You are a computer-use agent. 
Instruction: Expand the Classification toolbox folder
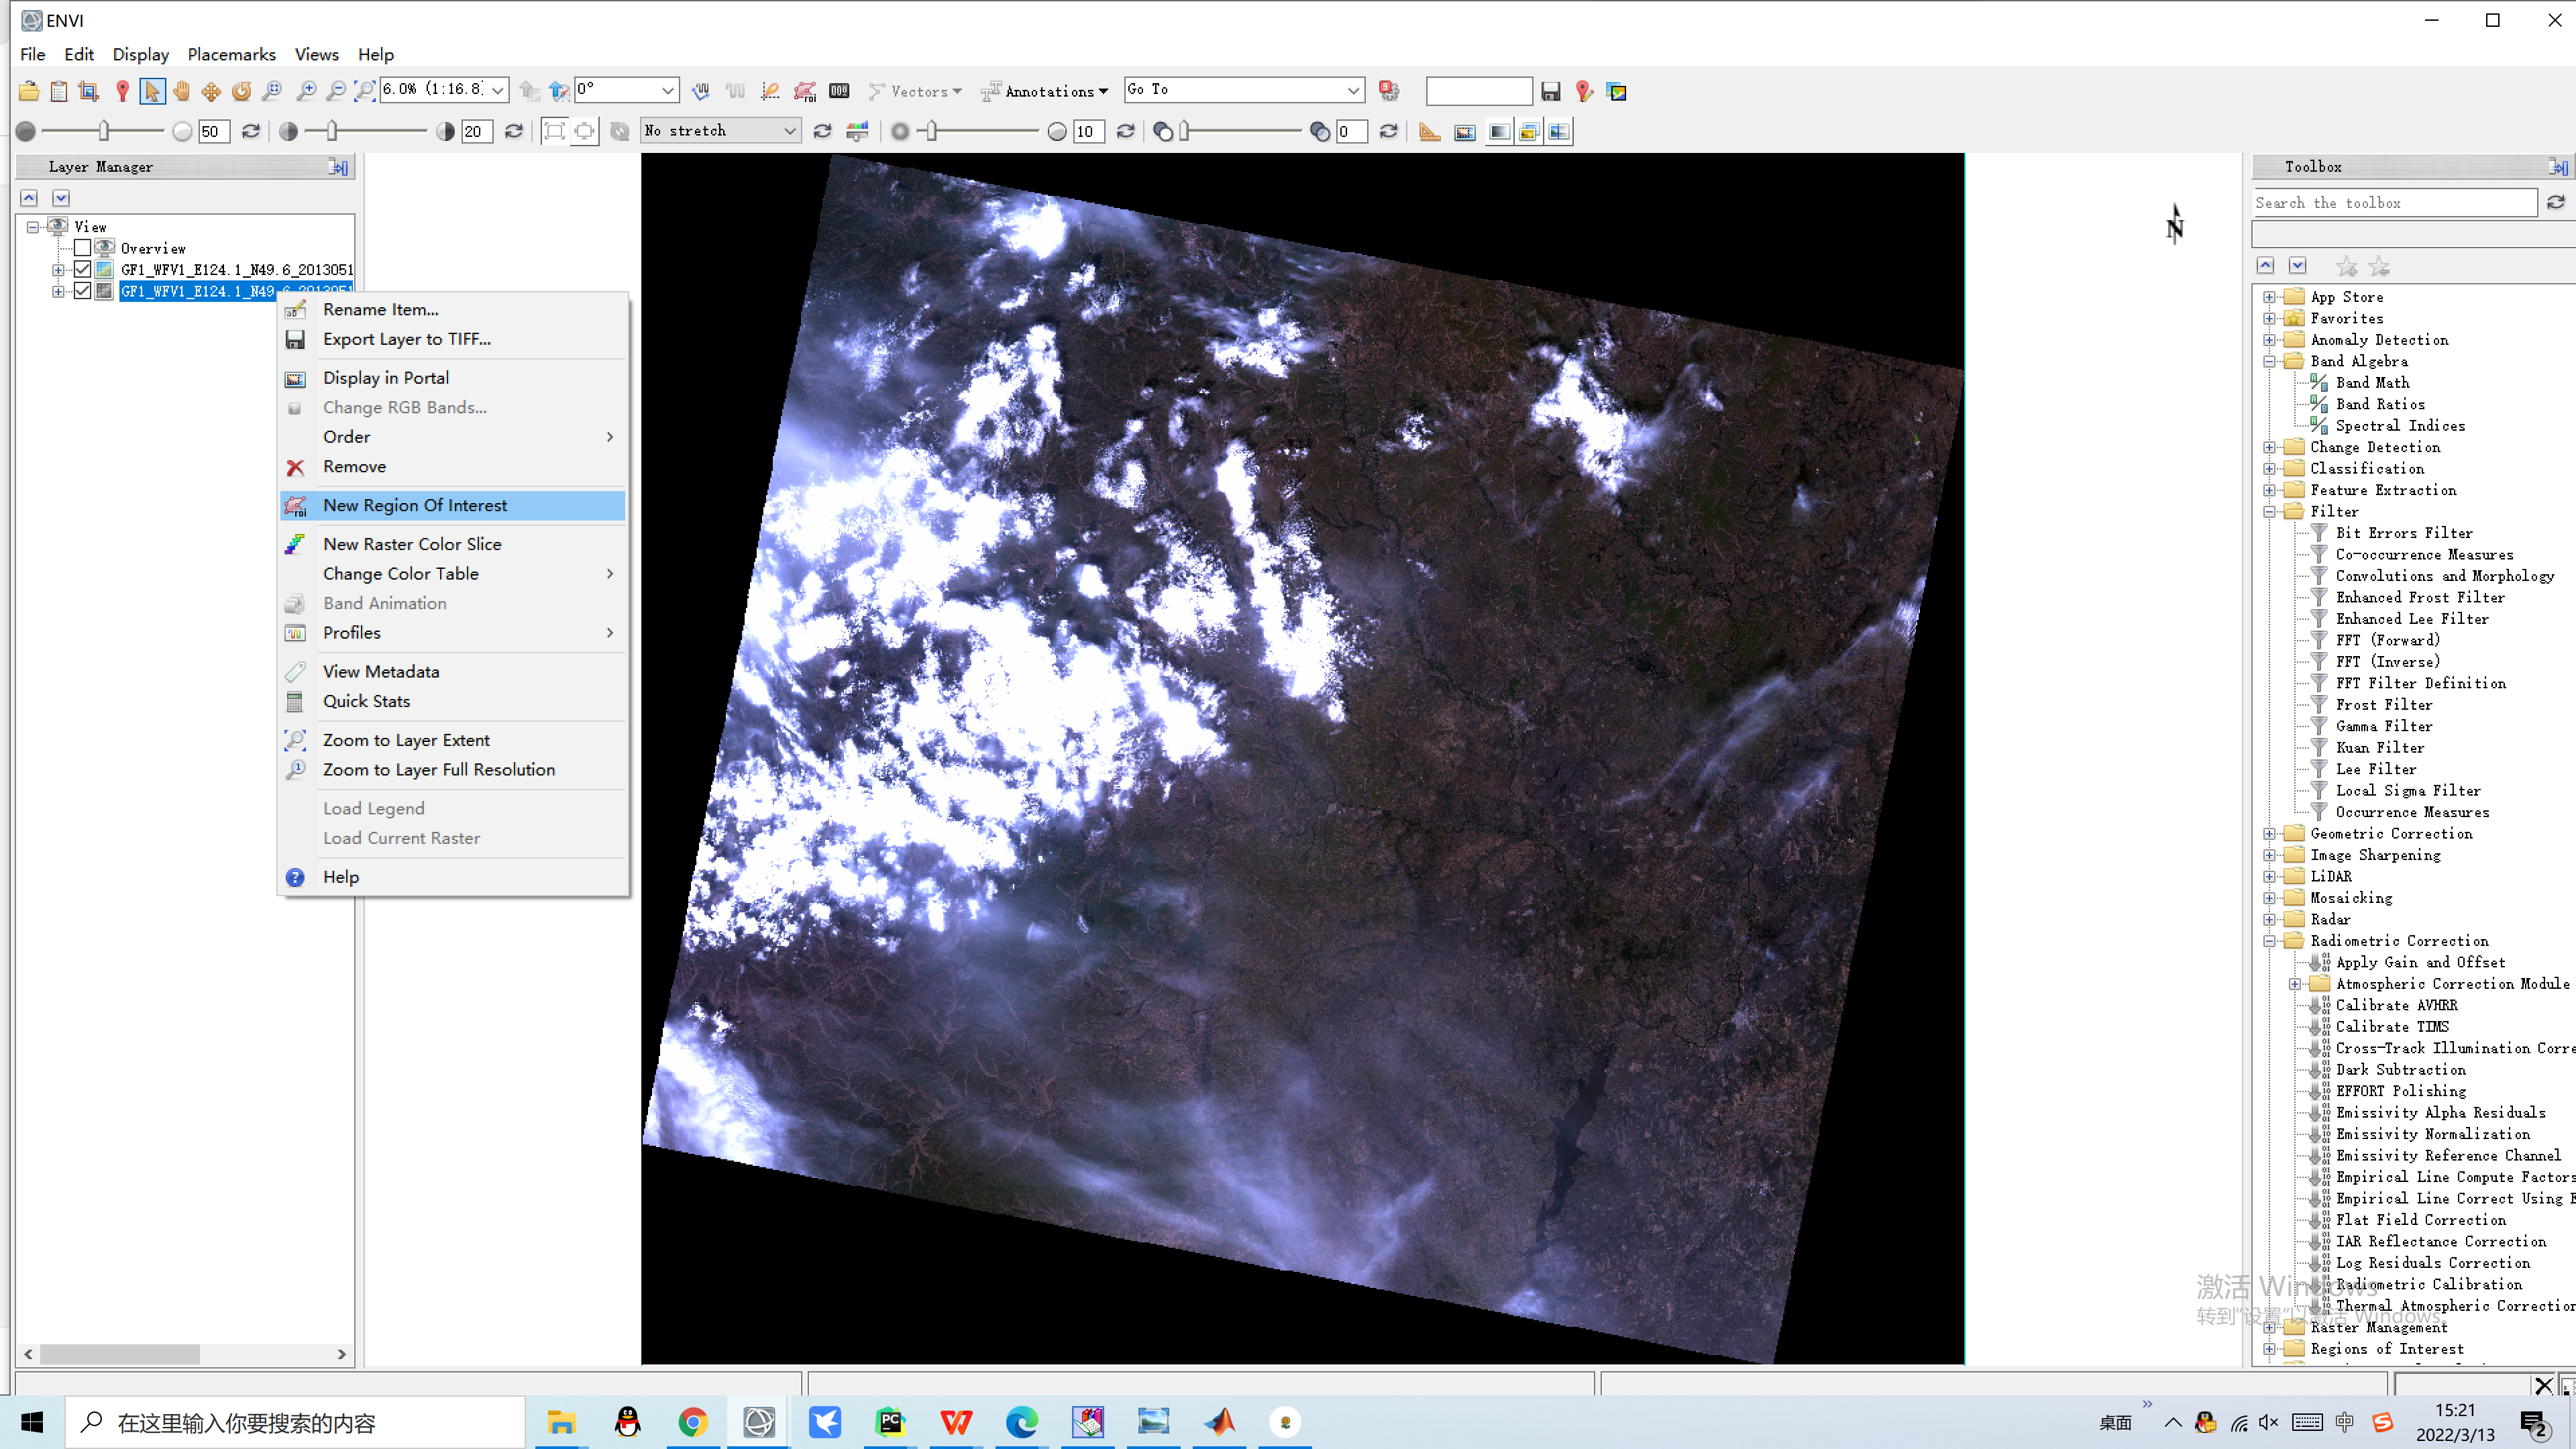click(2270, 469)
